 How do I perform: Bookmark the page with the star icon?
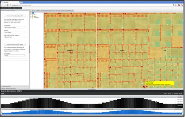pos(176,5)
